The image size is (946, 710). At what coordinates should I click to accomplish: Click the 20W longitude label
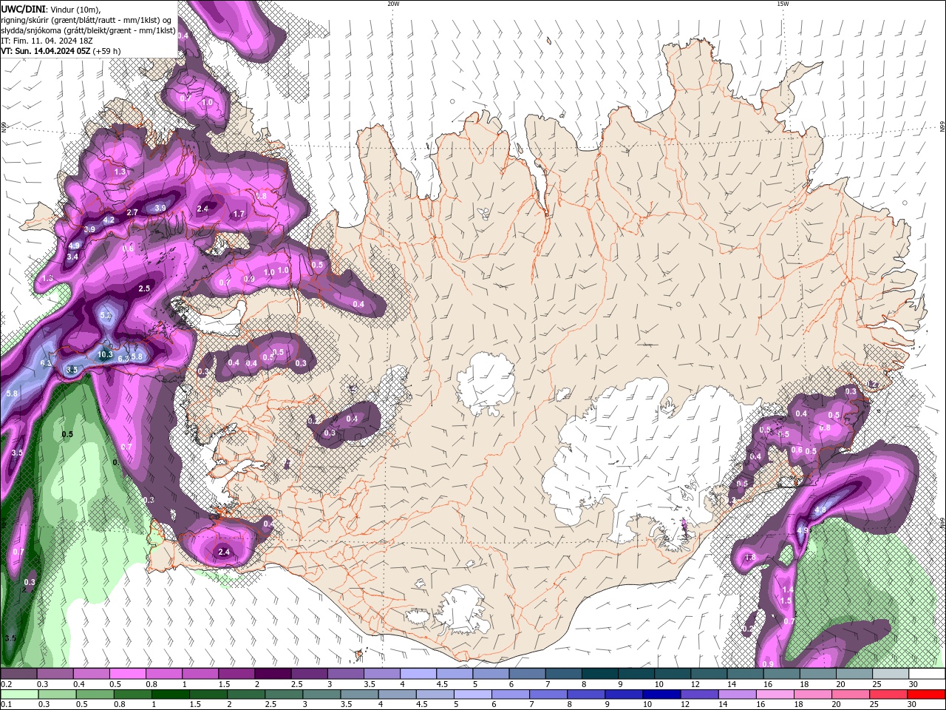click(393, 4)
